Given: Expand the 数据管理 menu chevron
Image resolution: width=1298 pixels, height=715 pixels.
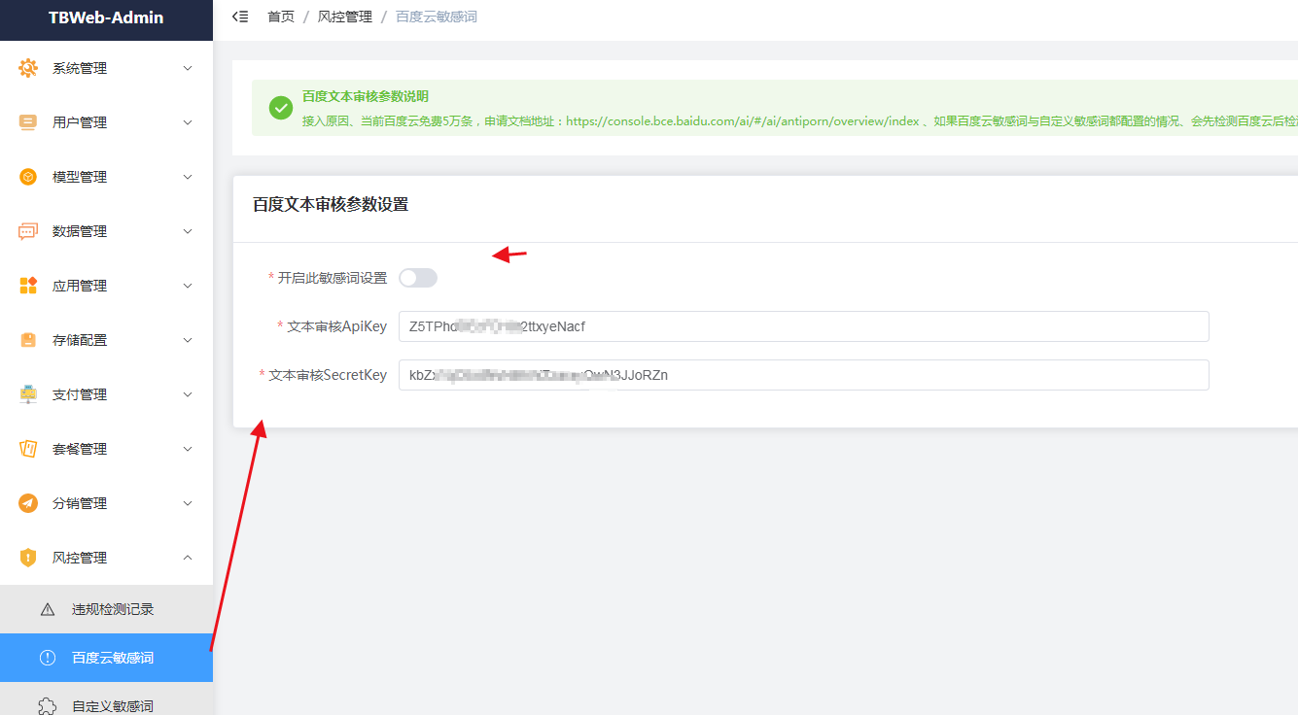Looking at the screenshot, I should coord(188,231).
